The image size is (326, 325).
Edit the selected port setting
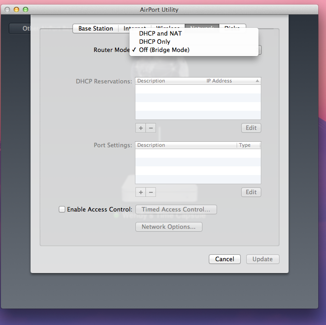point(251,192)
